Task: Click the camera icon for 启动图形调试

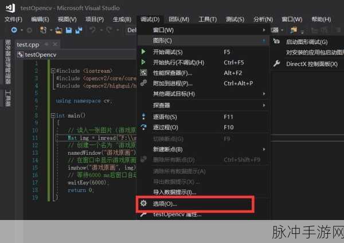Action: coord(276,41)
